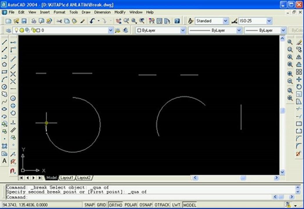Image resolution: width=304 pixels, height=209 pixels.
Task: Open the lineweight ByLayer dropdown
Action: pos(283,30)
